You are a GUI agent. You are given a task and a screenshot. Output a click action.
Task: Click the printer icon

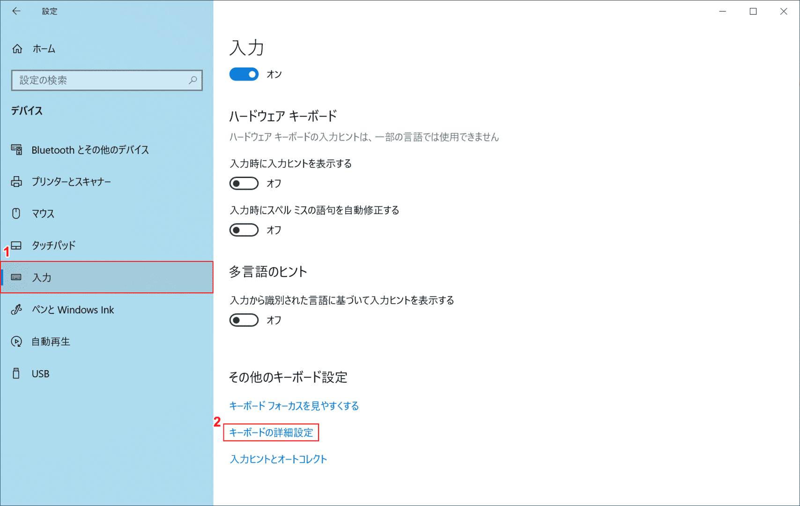click(16, 181)
